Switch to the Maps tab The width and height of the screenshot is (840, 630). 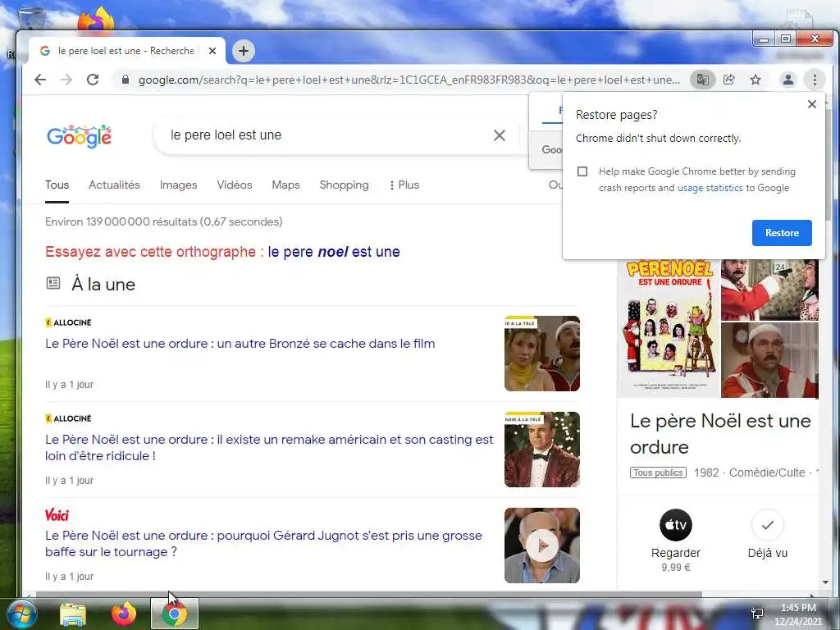point(285,185)
